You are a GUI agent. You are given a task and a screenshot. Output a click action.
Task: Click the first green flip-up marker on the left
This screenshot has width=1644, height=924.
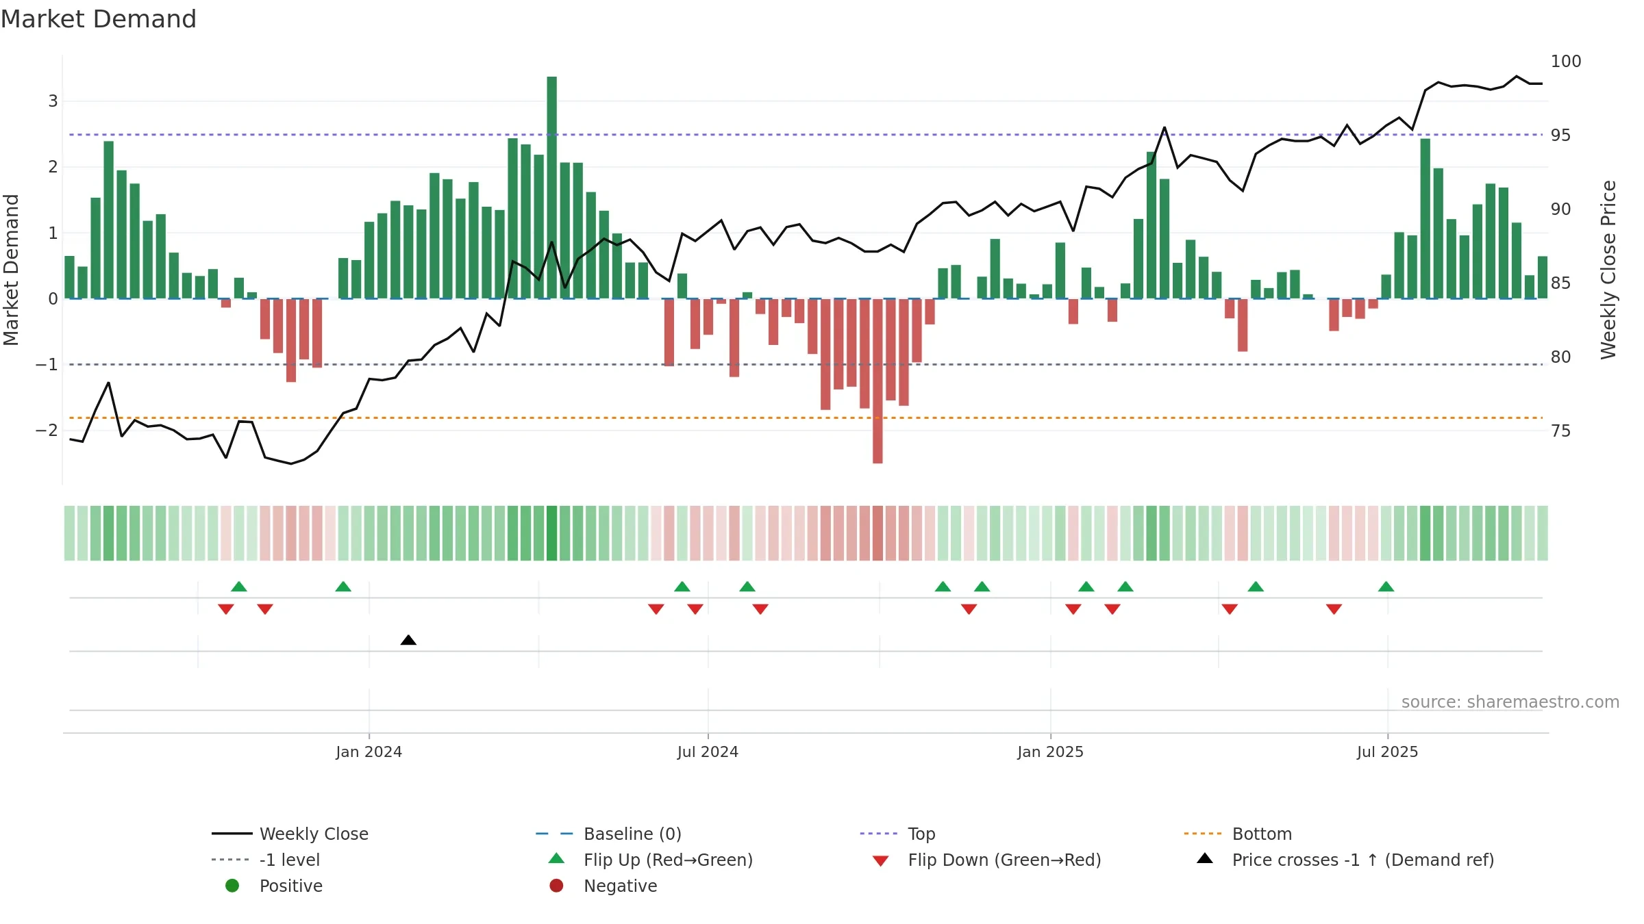(239, 587)
